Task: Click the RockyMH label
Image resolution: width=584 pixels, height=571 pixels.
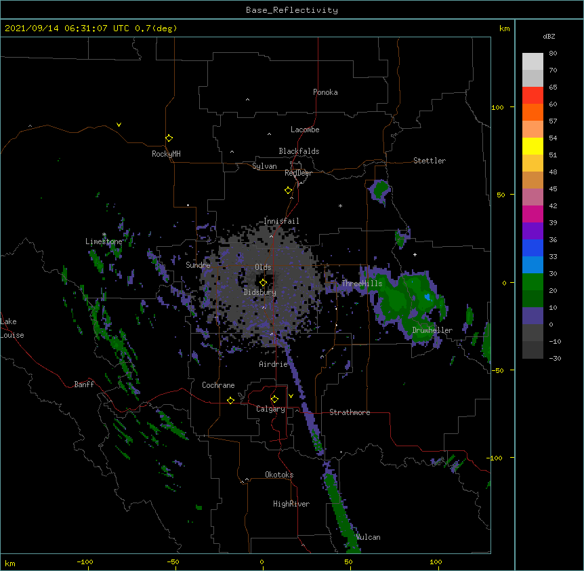Action: click(166, 154)
